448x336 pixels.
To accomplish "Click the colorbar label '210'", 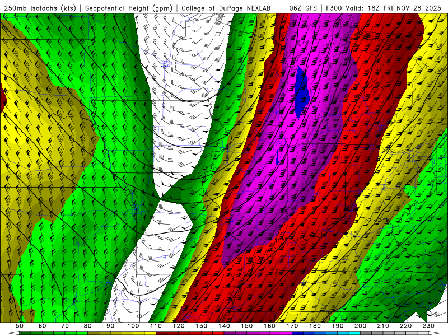I will (383, 326).
